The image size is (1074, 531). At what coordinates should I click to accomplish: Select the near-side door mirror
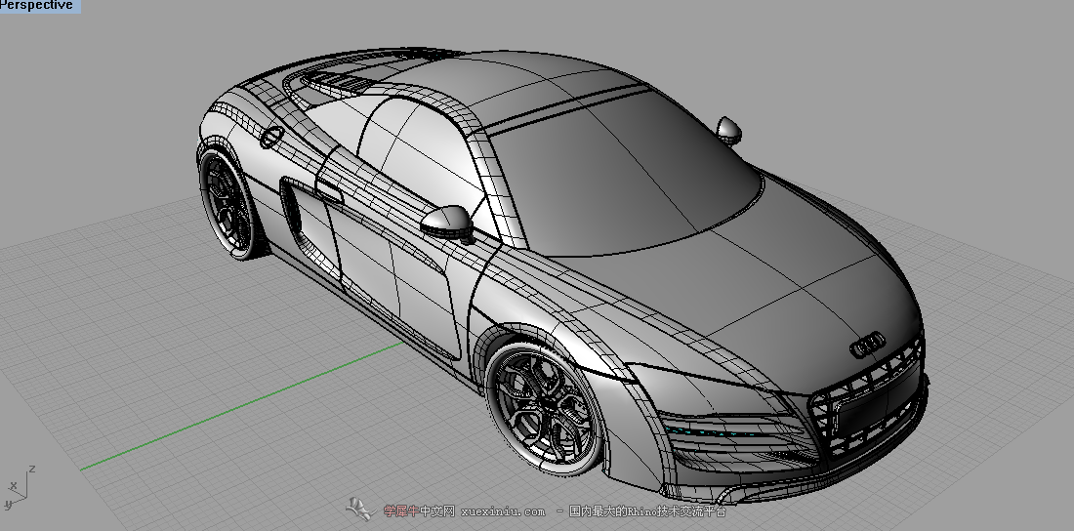pyautogui.click(x=447, y=223)
